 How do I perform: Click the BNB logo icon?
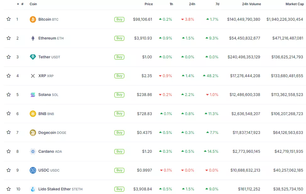[x=33, y=114]
